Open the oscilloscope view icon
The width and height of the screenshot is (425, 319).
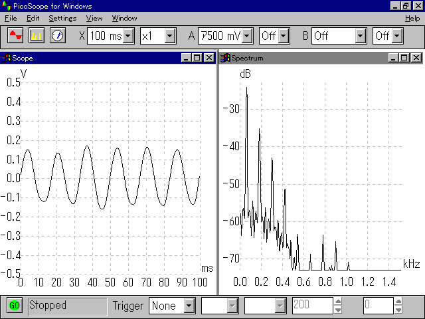coord(15,35)
